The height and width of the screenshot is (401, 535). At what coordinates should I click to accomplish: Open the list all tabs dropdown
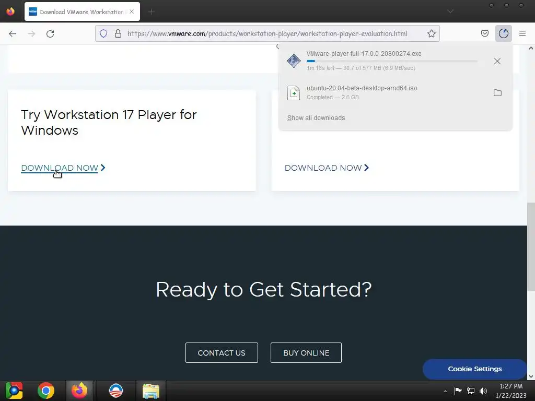450,11
